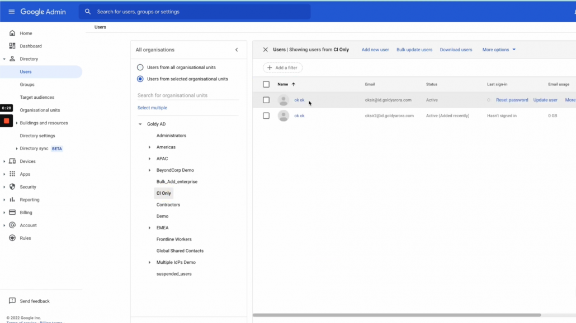Click the Security shield icon
Screen dimensions: 576x323
pos(12,187)
